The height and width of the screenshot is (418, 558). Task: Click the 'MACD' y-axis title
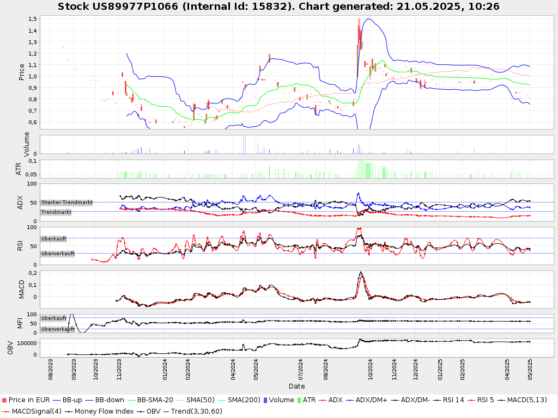pyautogui.click(x=22, y=290)
